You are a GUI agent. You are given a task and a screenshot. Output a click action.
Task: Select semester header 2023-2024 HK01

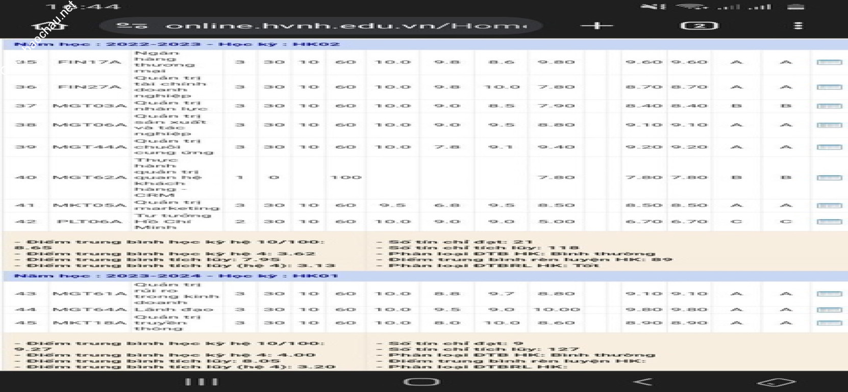point(177,276)
